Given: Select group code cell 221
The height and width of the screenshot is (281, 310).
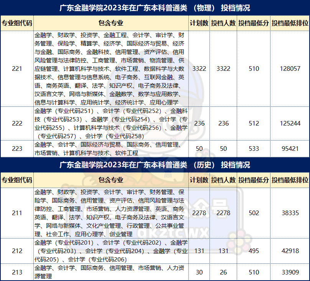Looking at the screenshot, I should point(17,69).
